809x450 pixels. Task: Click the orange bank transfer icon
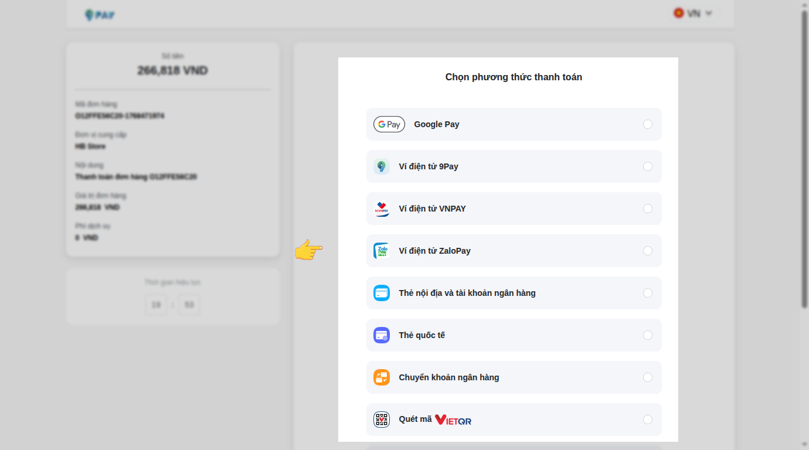(382, 377)
